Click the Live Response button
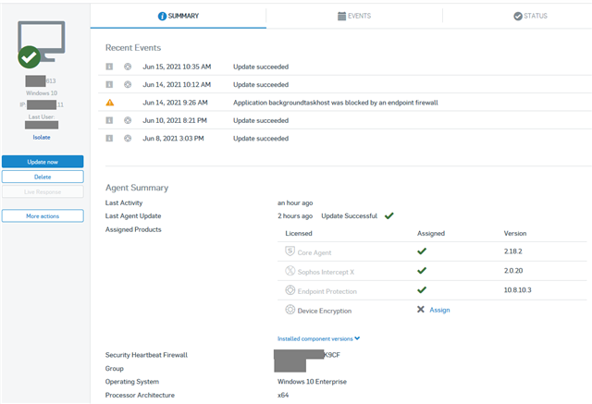The height and width of the screenshot is (404, 592). tap(43, 192)
